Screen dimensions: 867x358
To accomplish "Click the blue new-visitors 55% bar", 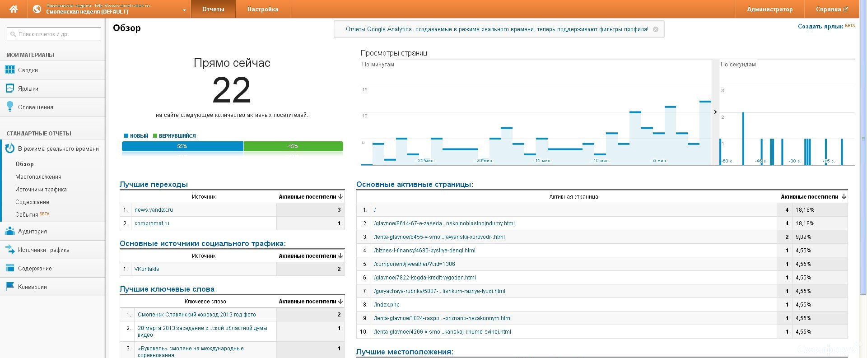I will pos(182,146).
